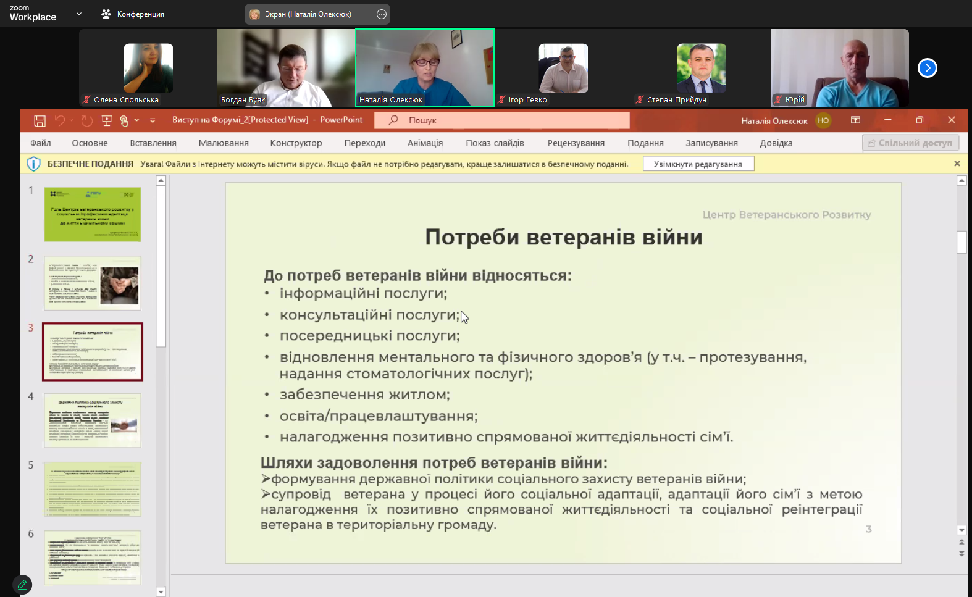Close the protected view warning bar
This screenshot has height=597, width=972.
[x=957, y=164]
